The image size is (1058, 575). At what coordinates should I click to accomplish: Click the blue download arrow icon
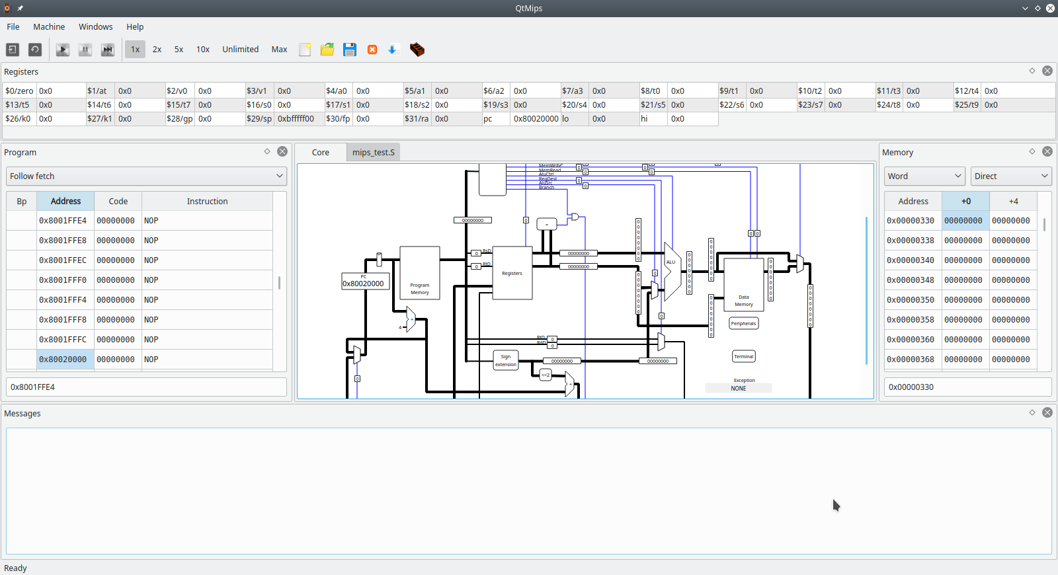coord(393,50)
